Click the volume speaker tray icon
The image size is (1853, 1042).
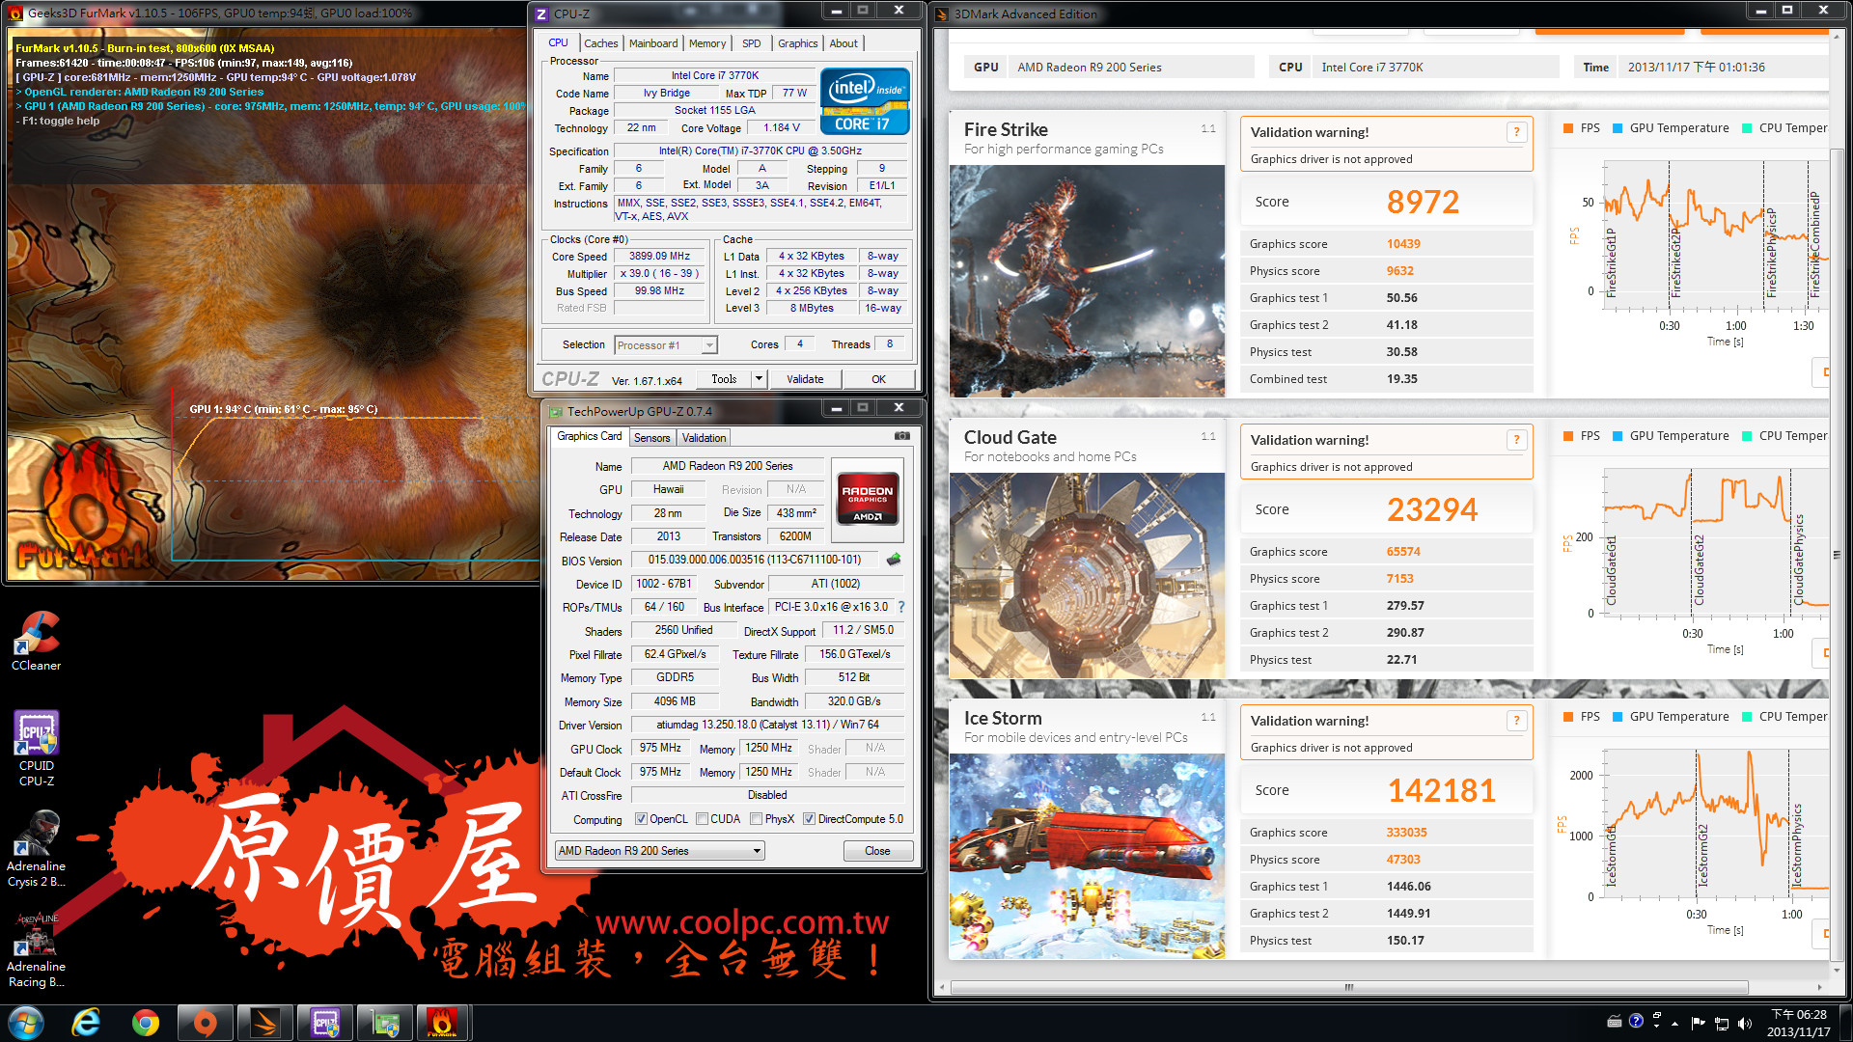1744,1024
